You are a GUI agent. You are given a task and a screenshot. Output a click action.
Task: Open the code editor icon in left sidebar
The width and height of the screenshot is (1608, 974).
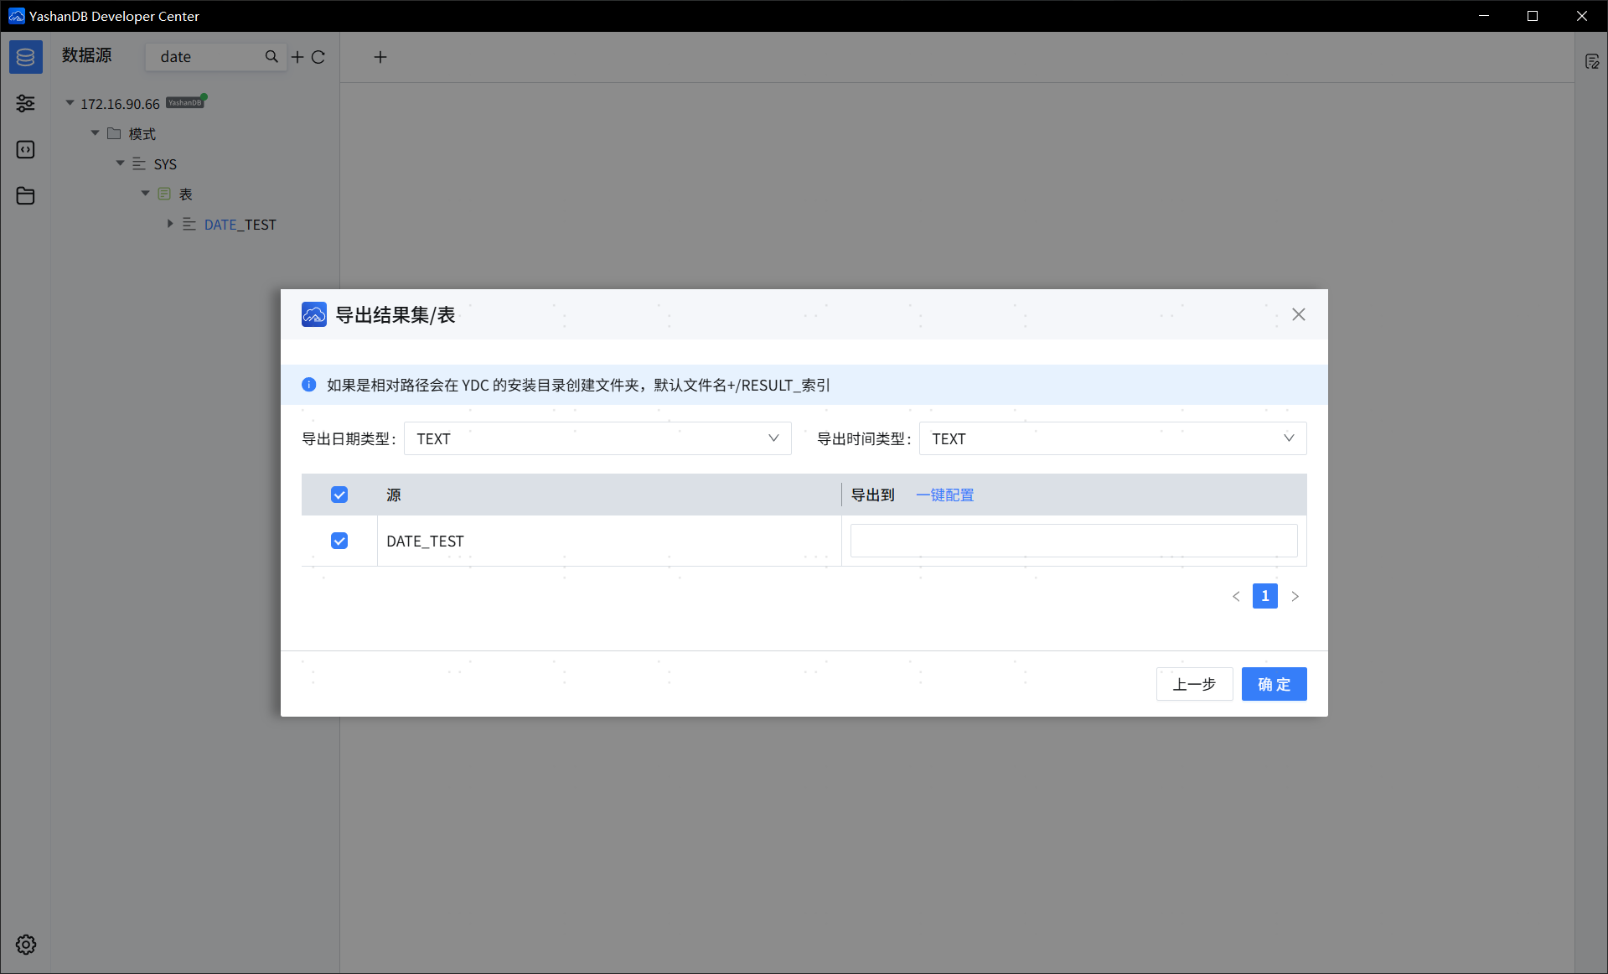coord(25,149)
